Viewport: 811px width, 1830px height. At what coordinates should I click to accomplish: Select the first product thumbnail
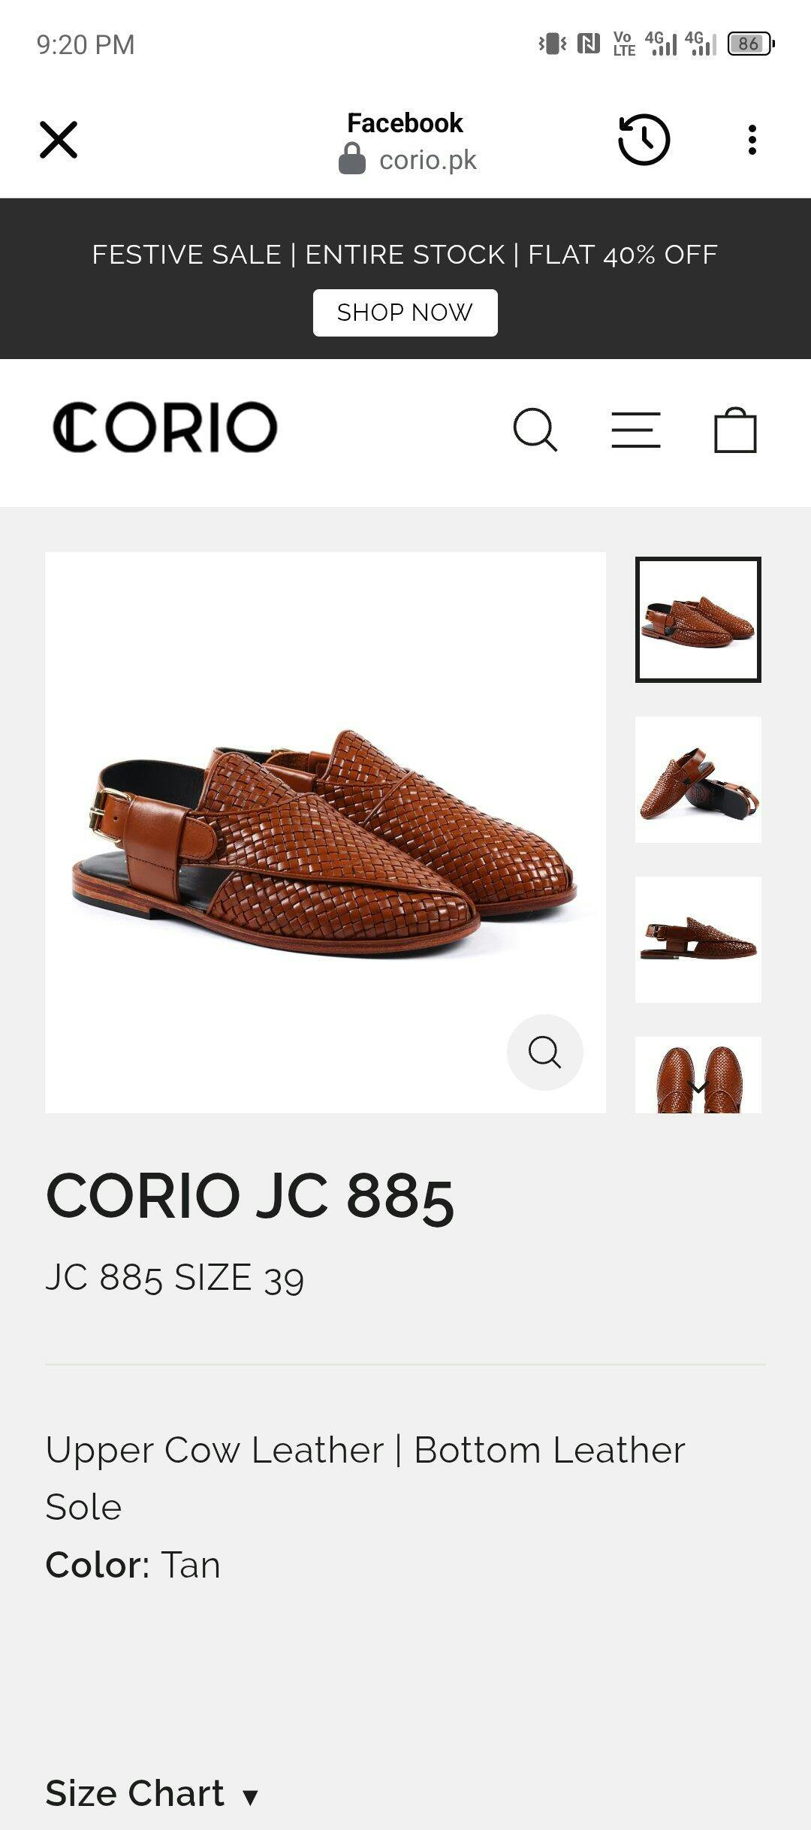[x=698, y=620]
